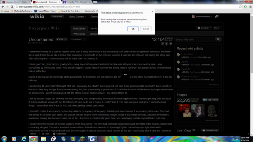The image size is (253, 142).
Task: Go back with the browser back arrow
Action: (3, 7)
